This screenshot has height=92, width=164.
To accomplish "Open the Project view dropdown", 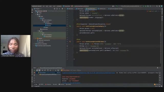I will [x=38, y=9].
